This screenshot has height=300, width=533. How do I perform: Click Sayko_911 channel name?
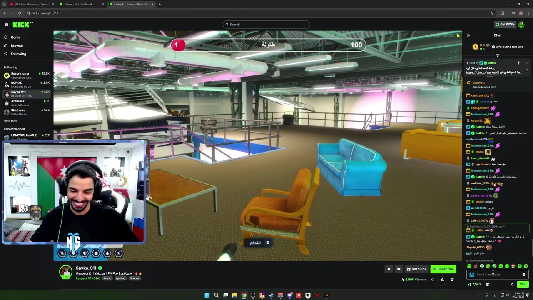pos(86,268)
